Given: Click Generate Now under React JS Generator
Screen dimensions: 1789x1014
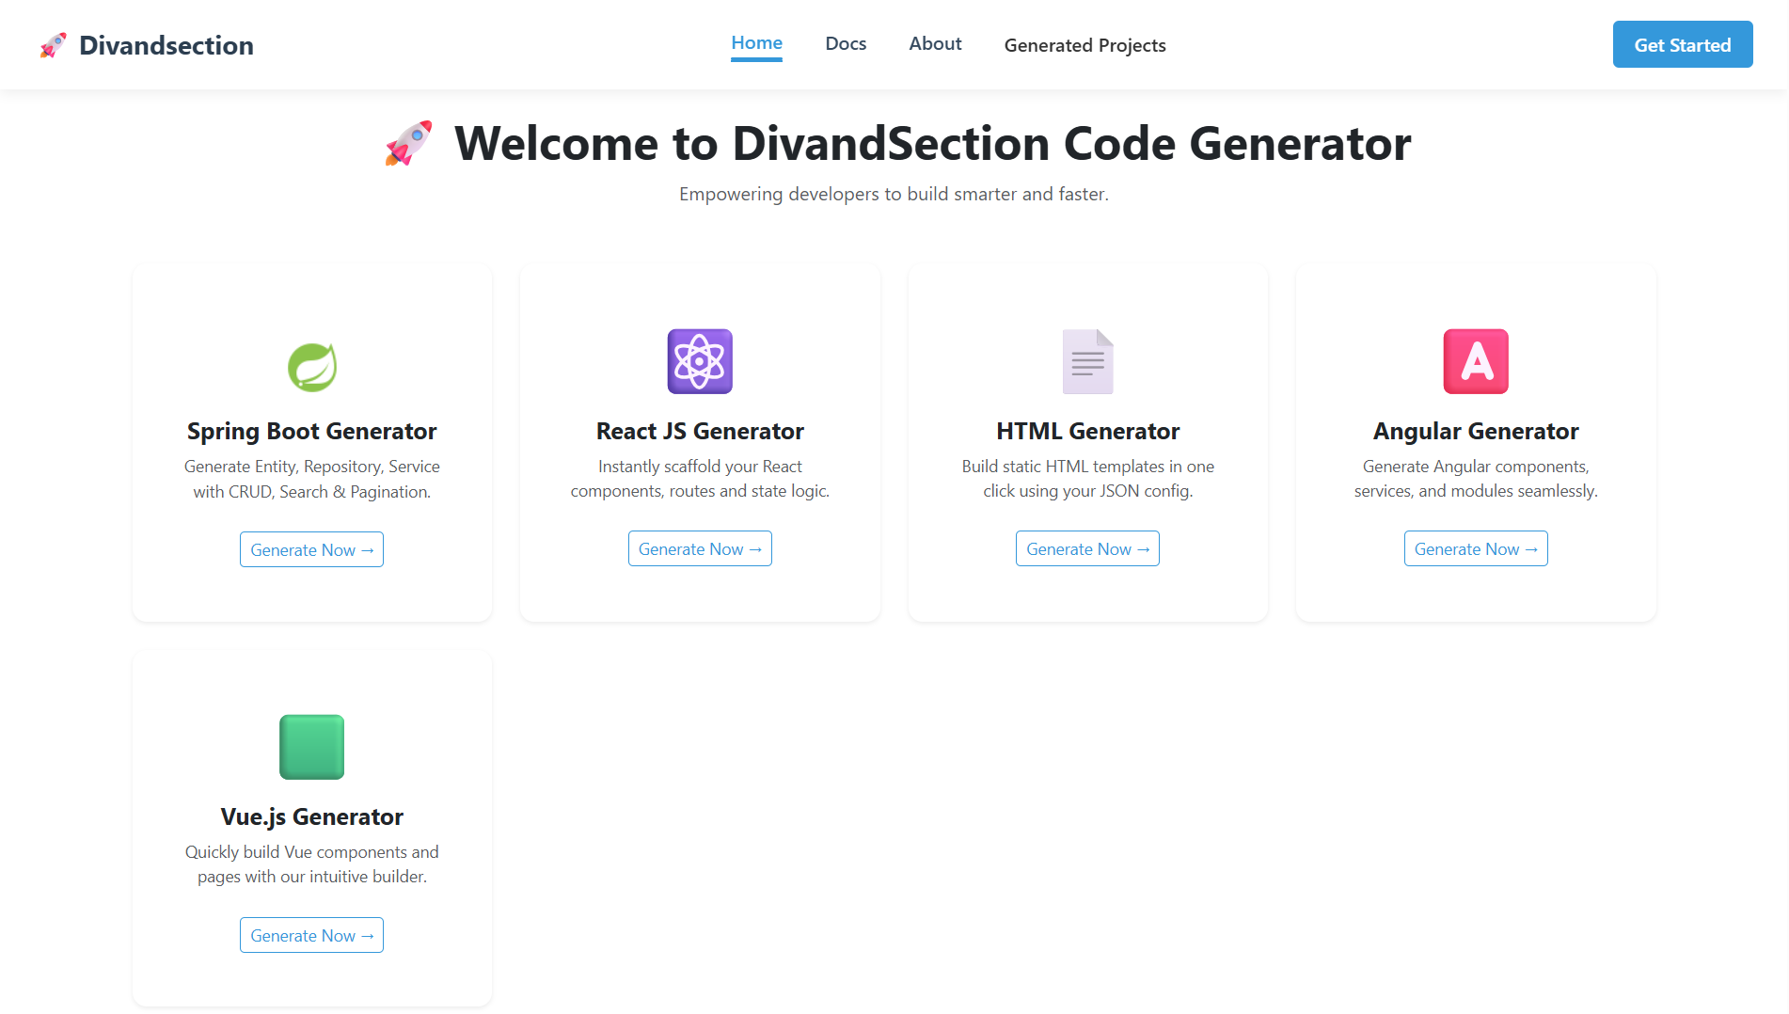Looking at the screenshot, I should 700,549.
